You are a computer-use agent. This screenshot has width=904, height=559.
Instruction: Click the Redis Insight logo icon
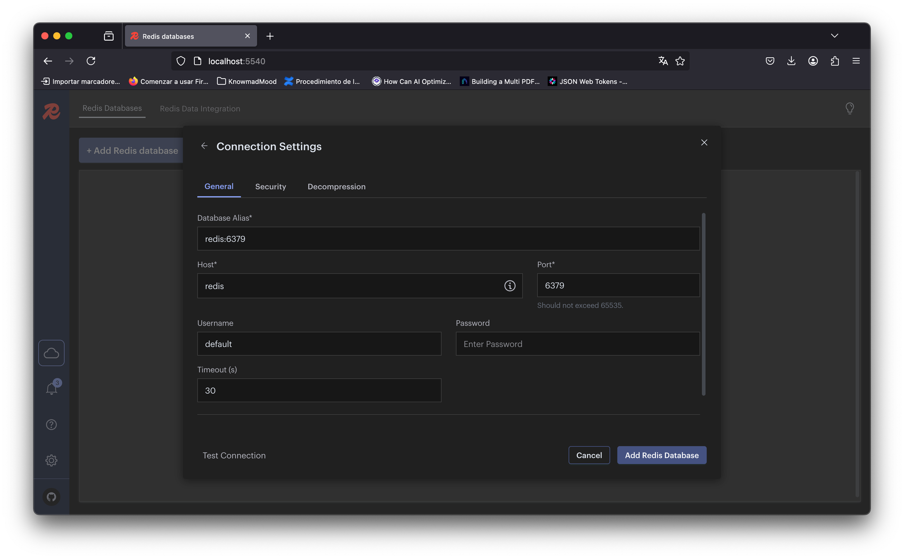(51, 111)
